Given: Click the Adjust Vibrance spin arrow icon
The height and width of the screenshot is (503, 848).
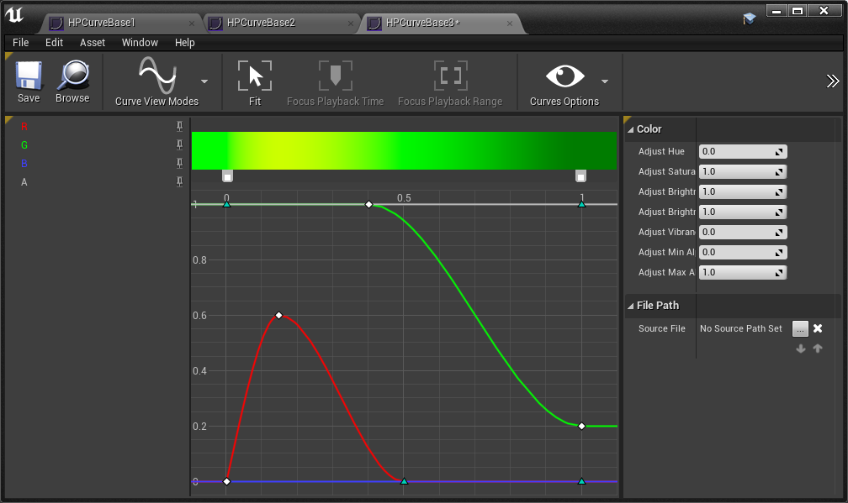Looking at the screenshot, I should (x=779, y=232).
